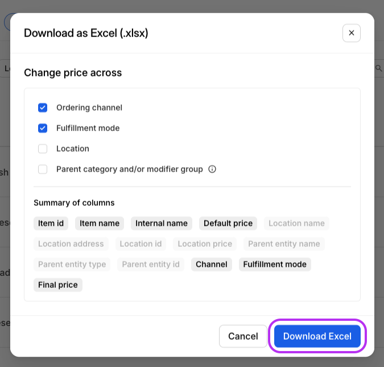Uncheck the Ordering channel checkbox
Viewport: 384px width, 367px height.
pos(43,108)
